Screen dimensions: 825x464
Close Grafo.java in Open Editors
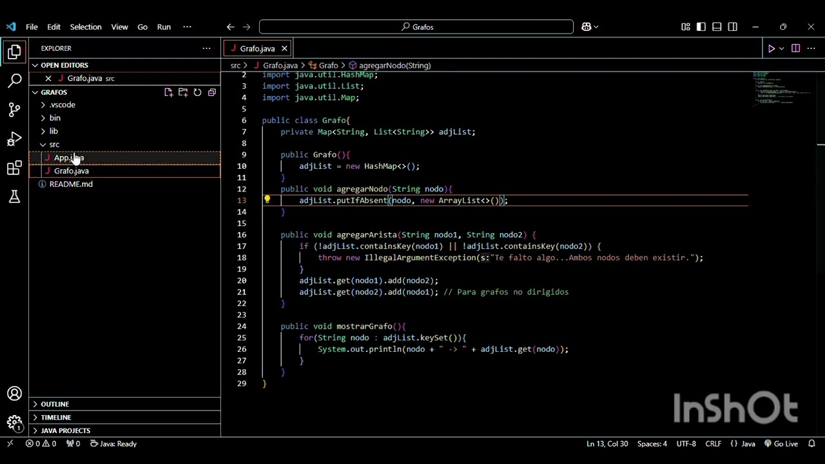(48, 79)
